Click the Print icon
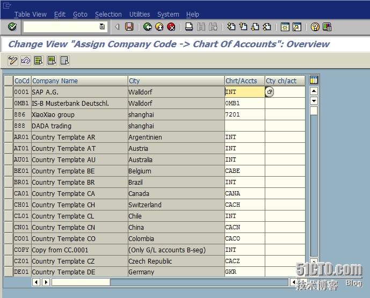 (189, 27)
